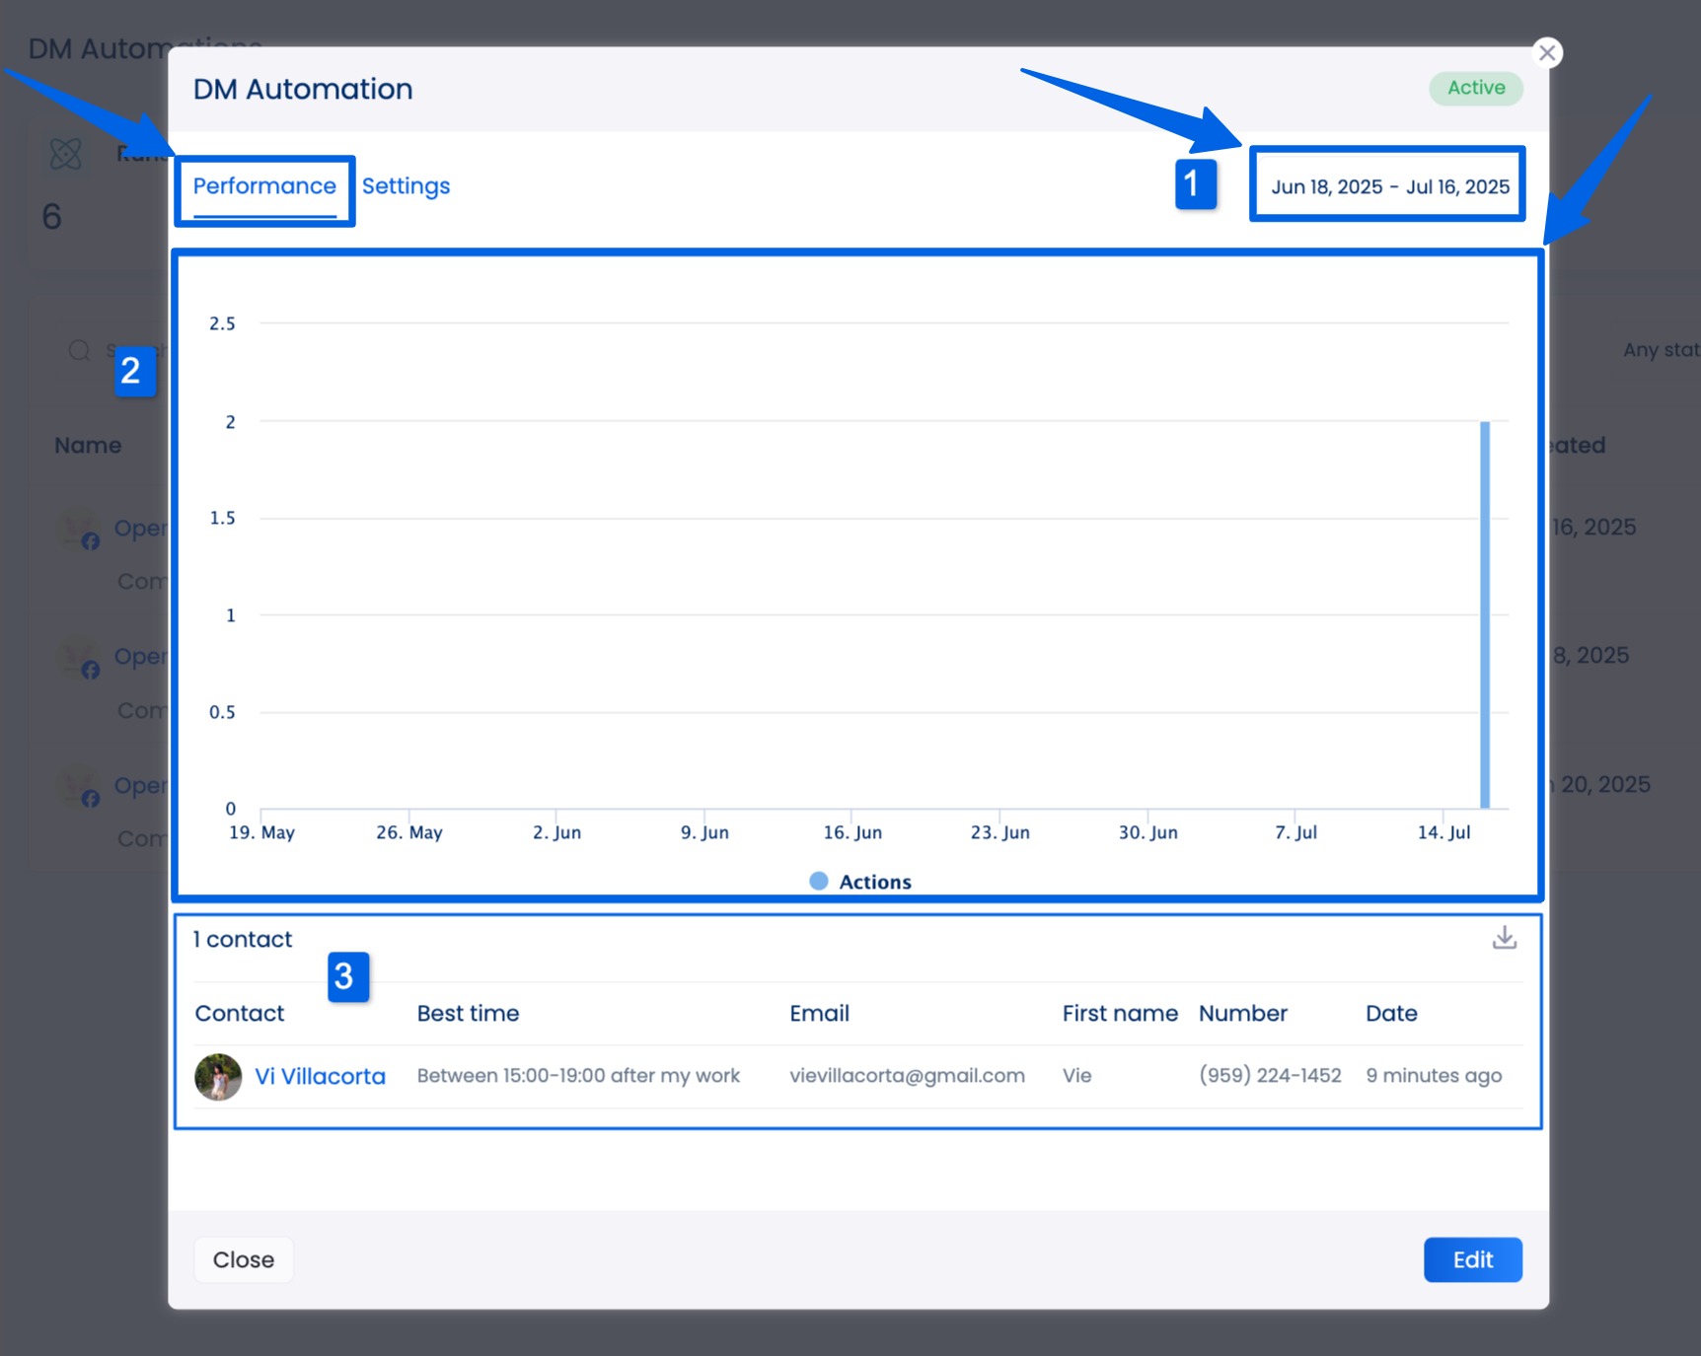Viewport: 1701px width, 1356px height.
Task: Toggle the Actions series in the chart legend
Action: click(x=859, y=881)
